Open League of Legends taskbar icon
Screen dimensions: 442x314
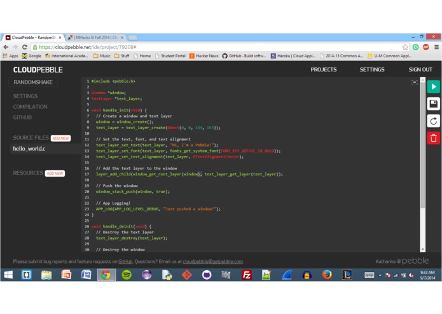[347, 275]
